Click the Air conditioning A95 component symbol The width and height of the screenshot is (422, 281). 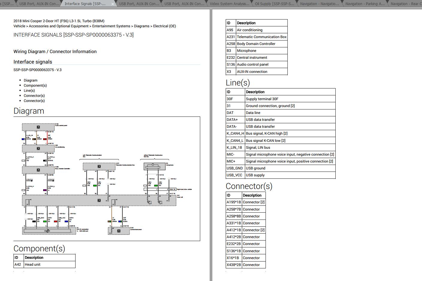38,148
